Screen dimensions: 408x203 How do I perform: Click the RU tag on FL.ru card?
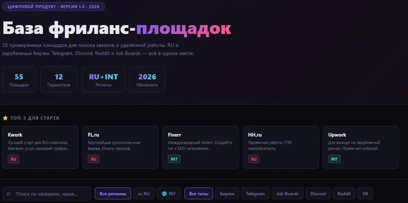(x=94, y=159)
